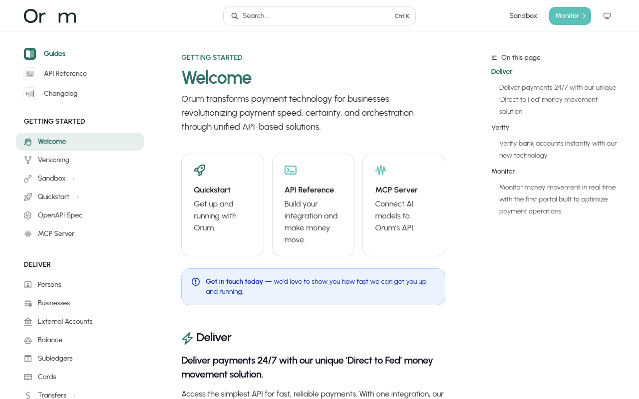Click the Persons profile icon
This screenshot has width=639, height=399.
point(28,285)
